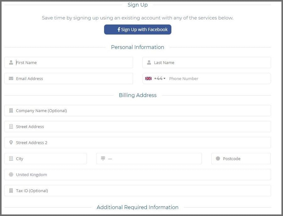
Task: Click the Sign Up heading
Action: tap(137, 5)
